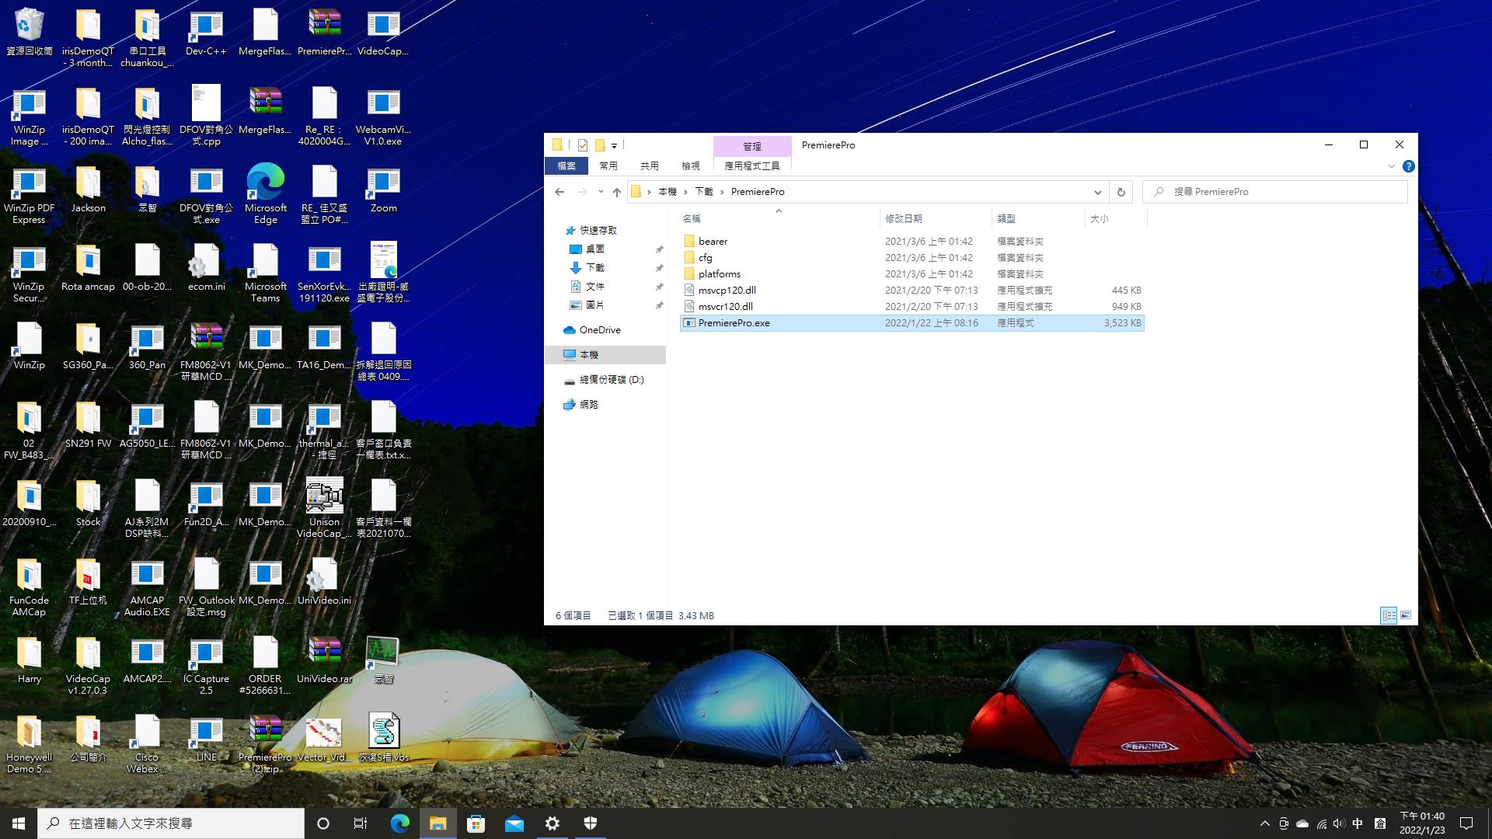Image resolution: width=1492 pixels, height=839 pixels.
Task: Switch to details view in status bar
Action: tap(1389, 615)
